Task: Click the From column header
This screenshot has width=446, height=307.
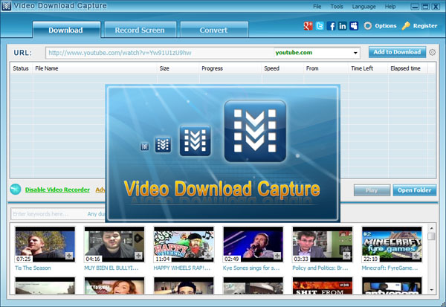Action: coord(326,68)
